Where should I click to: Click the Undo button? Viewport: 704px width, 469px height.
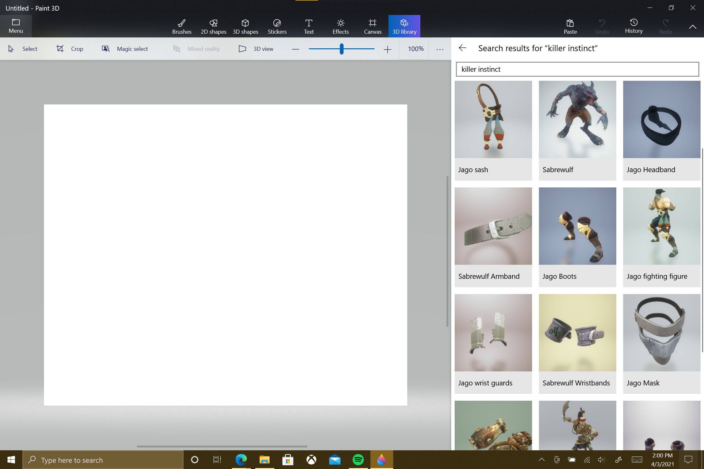point(602,26)
